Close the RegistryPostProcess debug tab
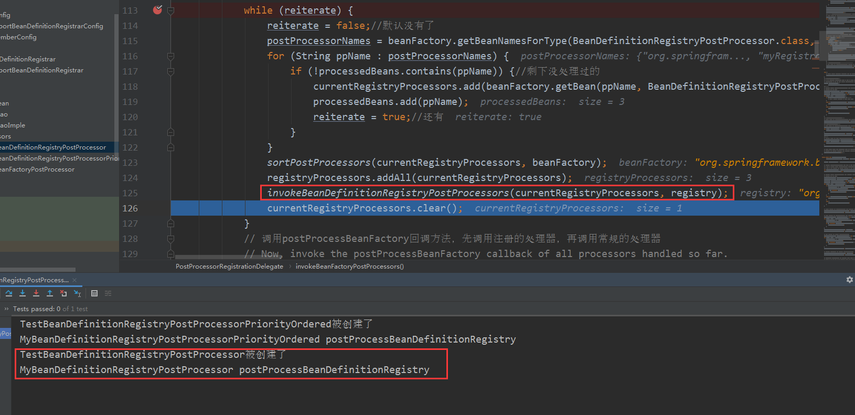Viewport: 855px width, 415px height. [x=74, y=280]
